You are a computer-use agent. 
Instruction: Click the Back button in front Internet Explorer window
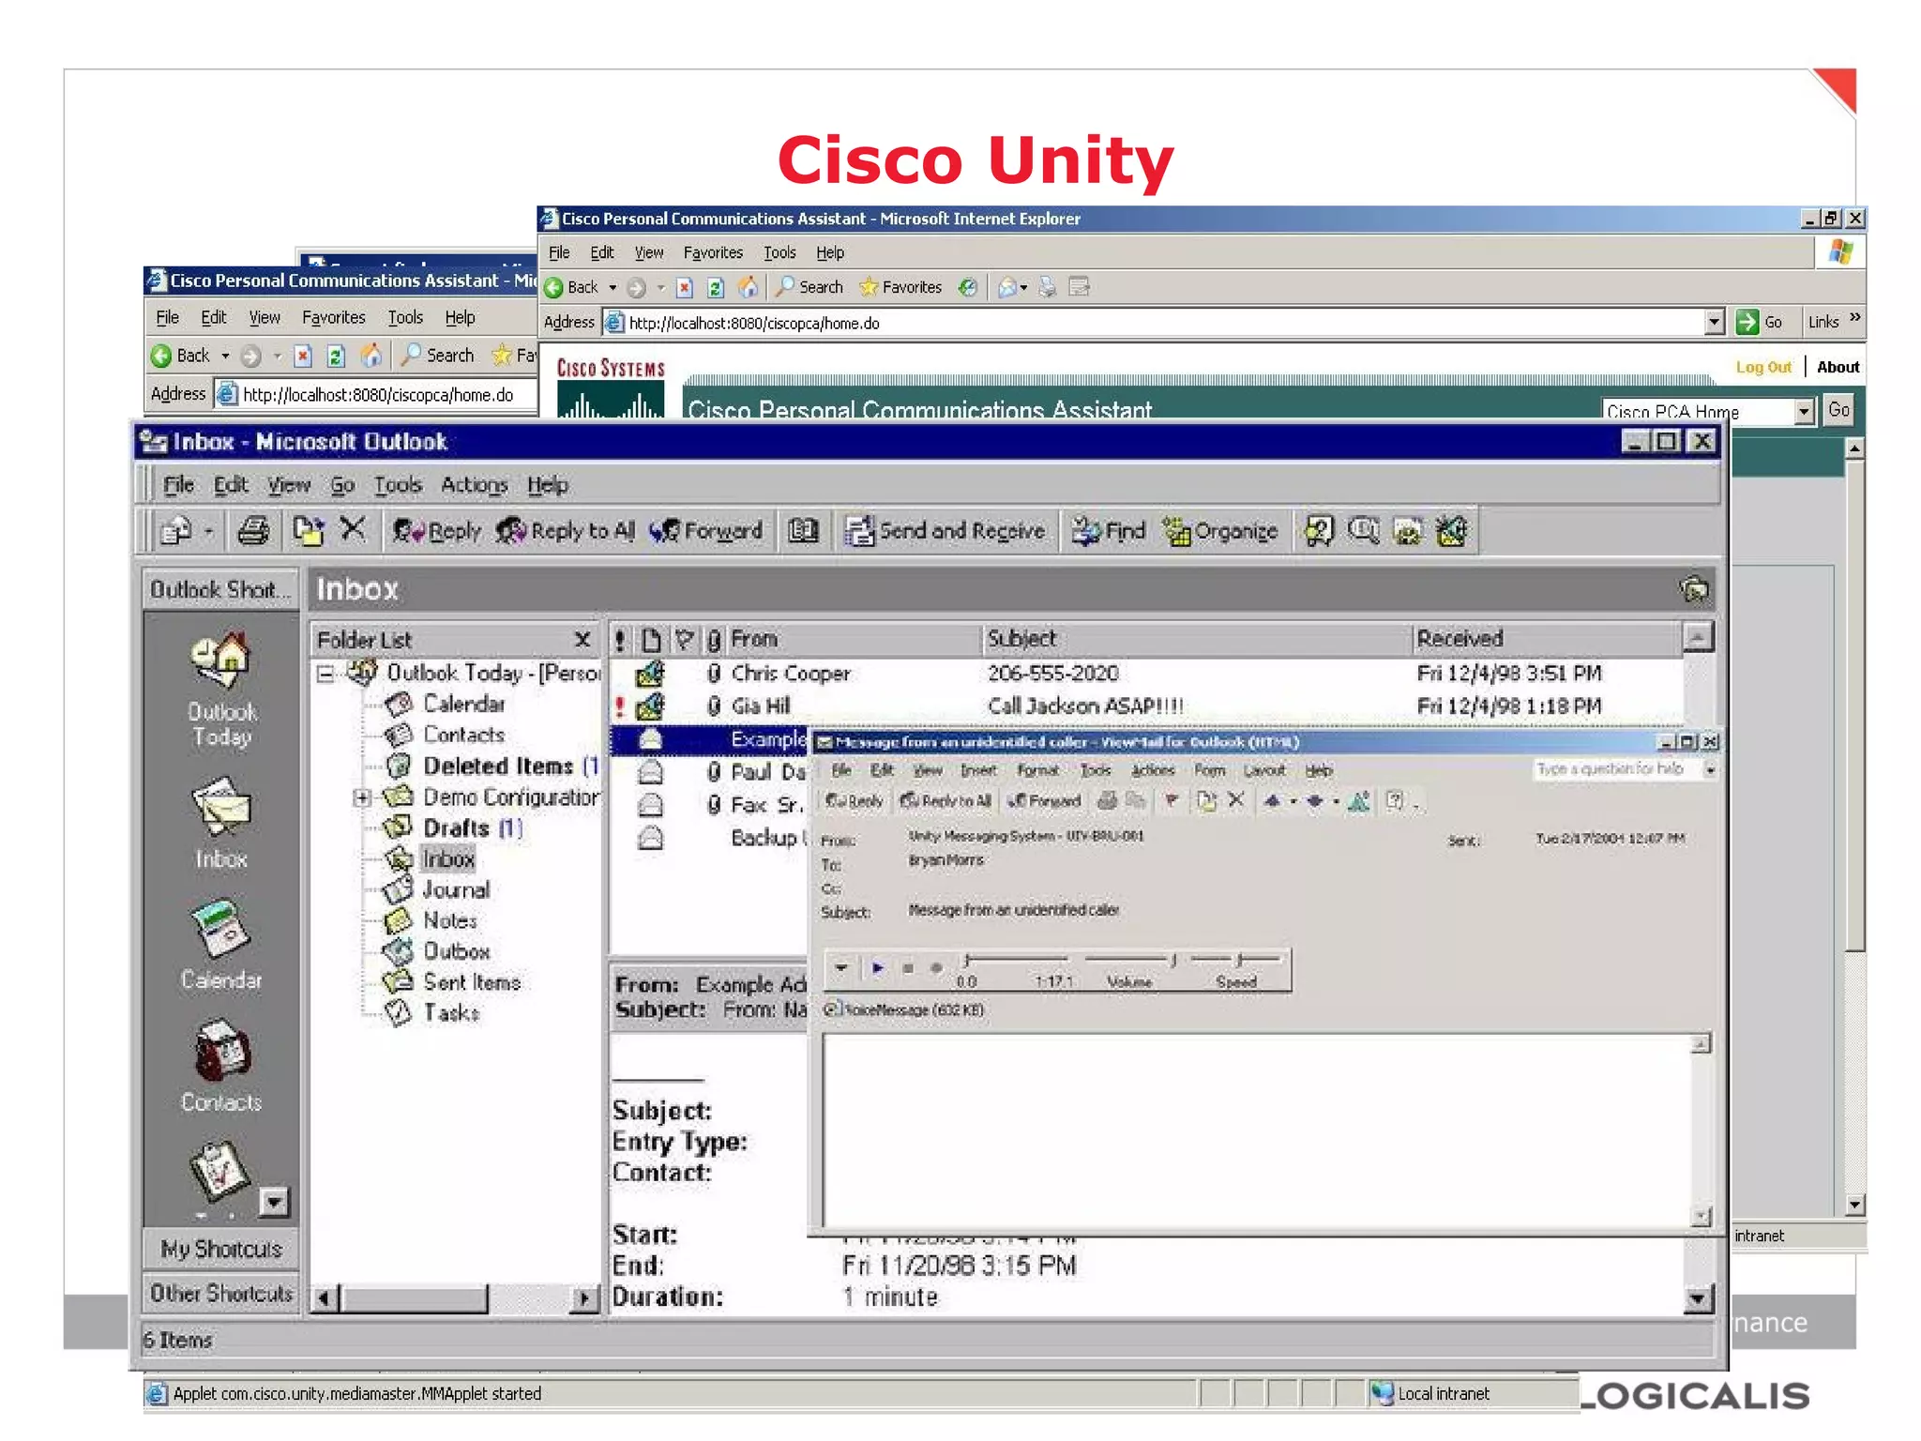click(x=572, y=287)
